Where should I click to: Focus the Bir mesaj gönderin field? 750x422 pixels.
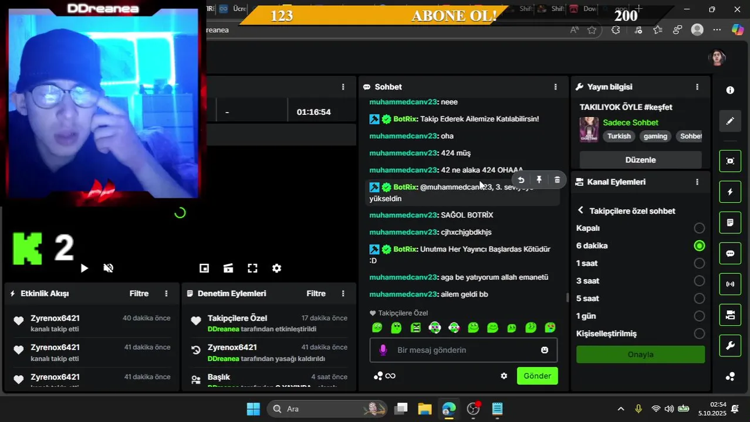tap(463, 350)
